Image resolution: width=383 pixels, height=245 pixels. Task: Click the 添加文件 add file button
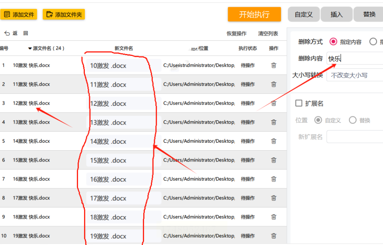click(18, 14)
